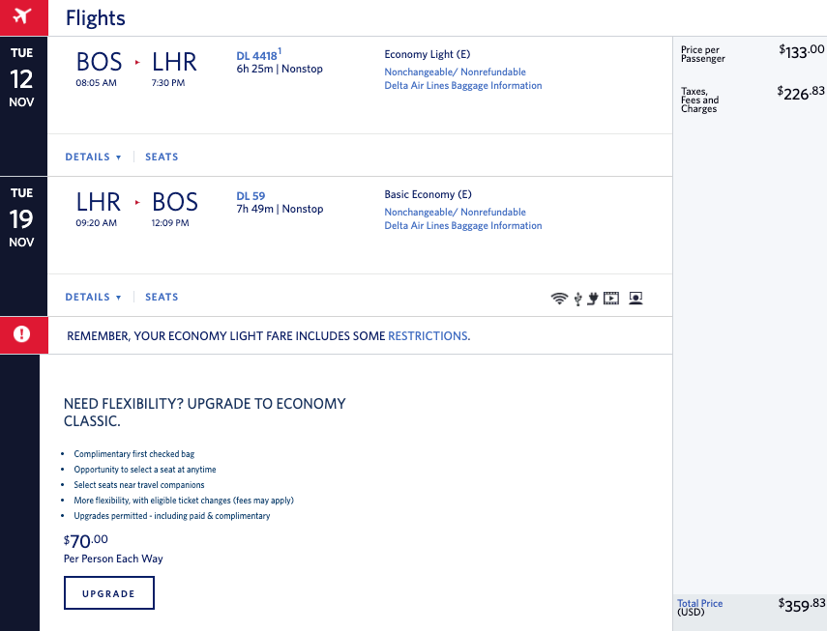Open Seats for the November 12 flight

pyautogui.click(x=162, y=157)
